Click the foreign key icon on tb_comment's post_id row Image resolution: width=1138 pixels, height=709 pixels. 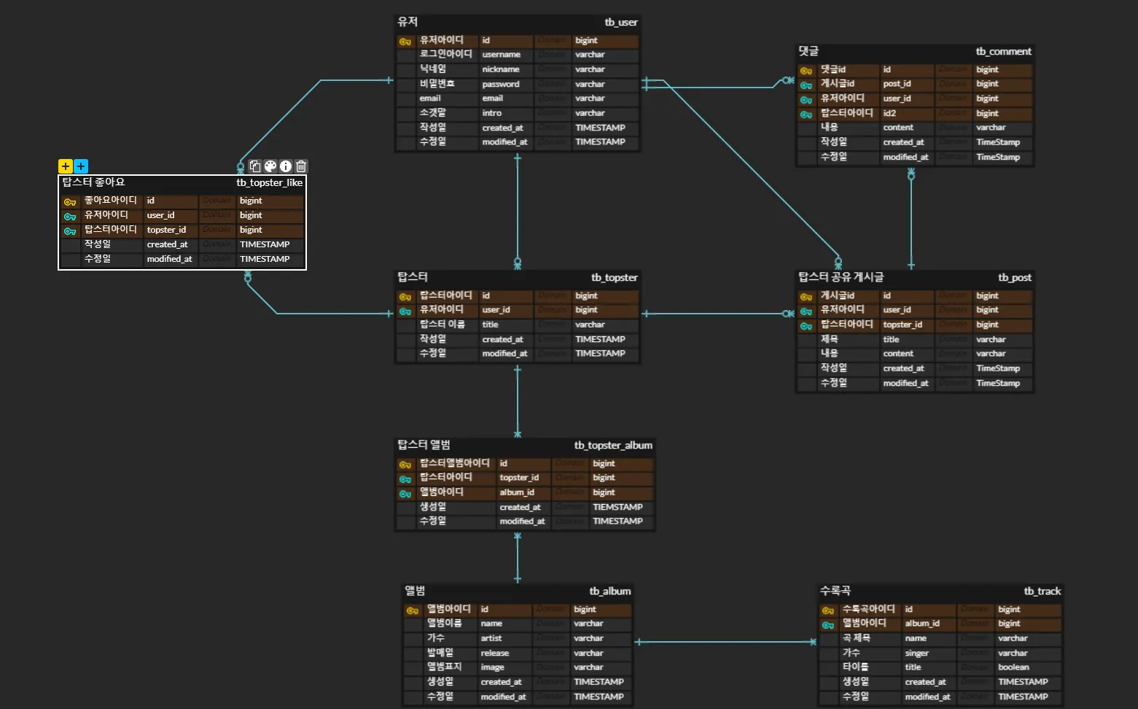(x=806, y=85)
